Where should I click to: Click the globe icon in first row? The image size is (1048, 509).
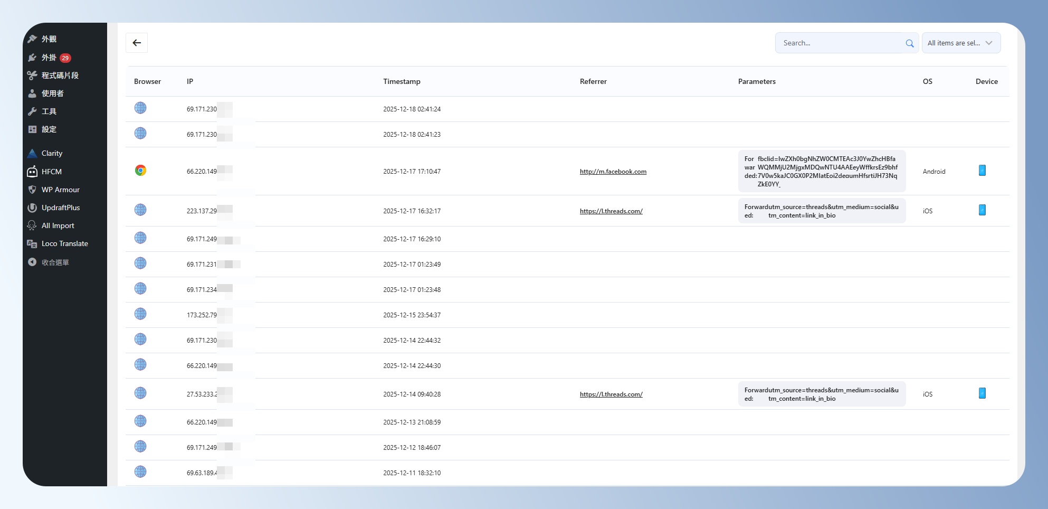click(x=140, y=108)
